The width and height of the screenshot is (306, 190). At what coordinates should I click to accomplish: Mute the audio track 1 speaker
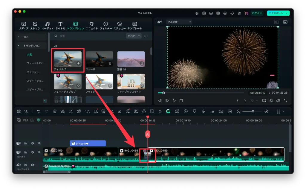[x=32, y=165]
